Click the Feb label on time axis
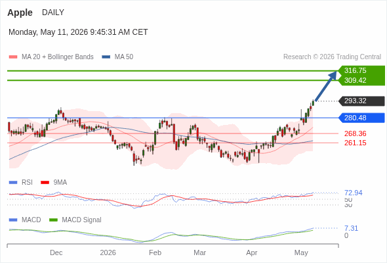Screen dimensions: 387x263 (x=155, y=252)
